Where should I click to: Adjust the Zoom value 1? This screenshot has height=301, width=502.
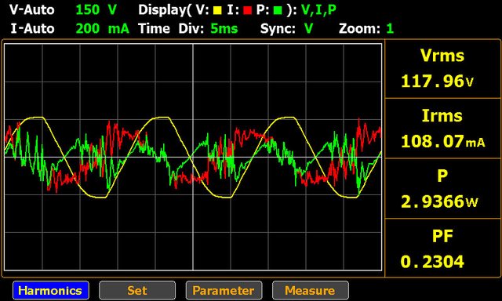[x=390, y=29]
